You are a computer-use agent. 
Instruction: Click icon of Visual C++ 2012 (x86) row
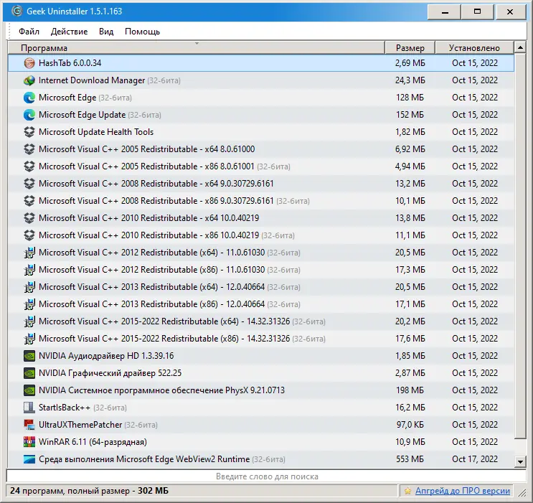(x=29, y=270)
